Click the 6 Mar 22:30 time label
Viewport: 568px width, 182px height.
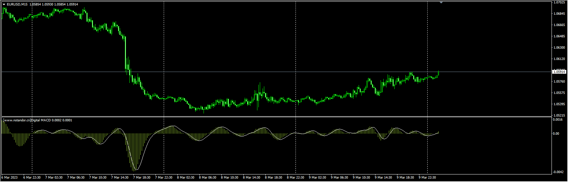click(32, 178)
